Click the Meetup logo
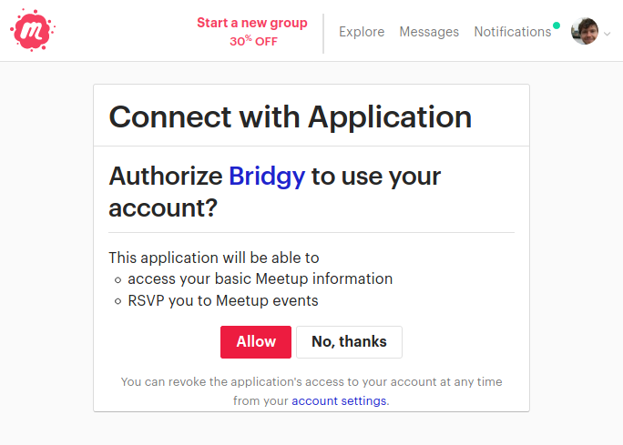Image resolution: width=623 pixels, height=445 pixels. pyautogui.click(x=33, y=32)
